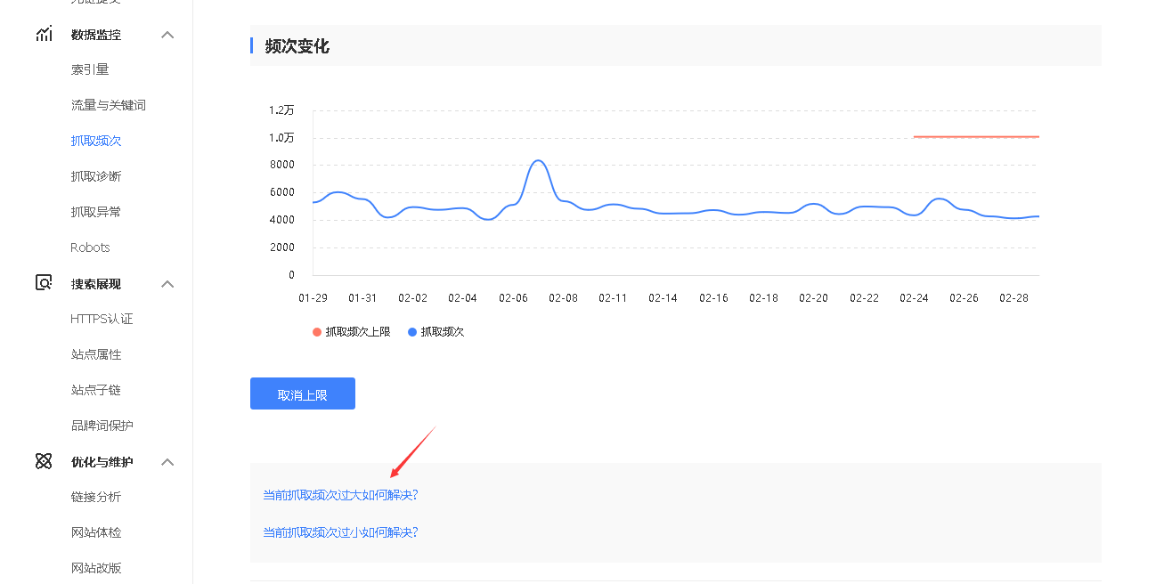Click the 搜索展现 search icon in sidebar
Image resolution: width=1164 pixels, height=584 pixels.
44,284
